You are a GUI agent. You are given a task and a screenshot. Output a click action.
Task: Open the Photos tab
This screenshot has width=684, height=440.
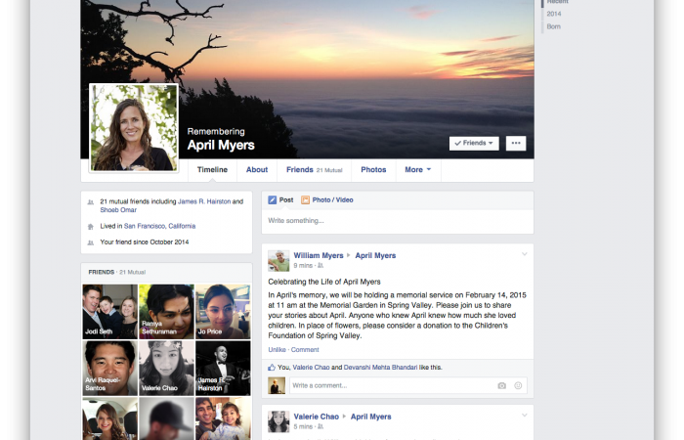pyautogui.click(x=373, y=170)
